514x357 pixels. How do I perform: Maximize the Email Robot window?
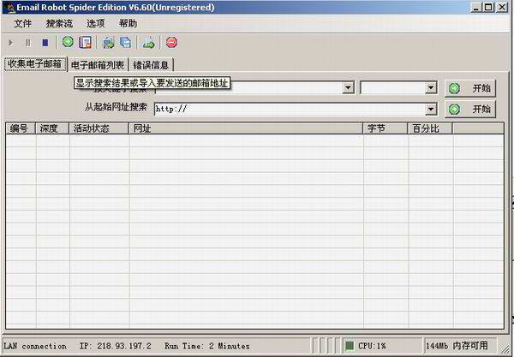pyautogui.click(x=488, y=7)
